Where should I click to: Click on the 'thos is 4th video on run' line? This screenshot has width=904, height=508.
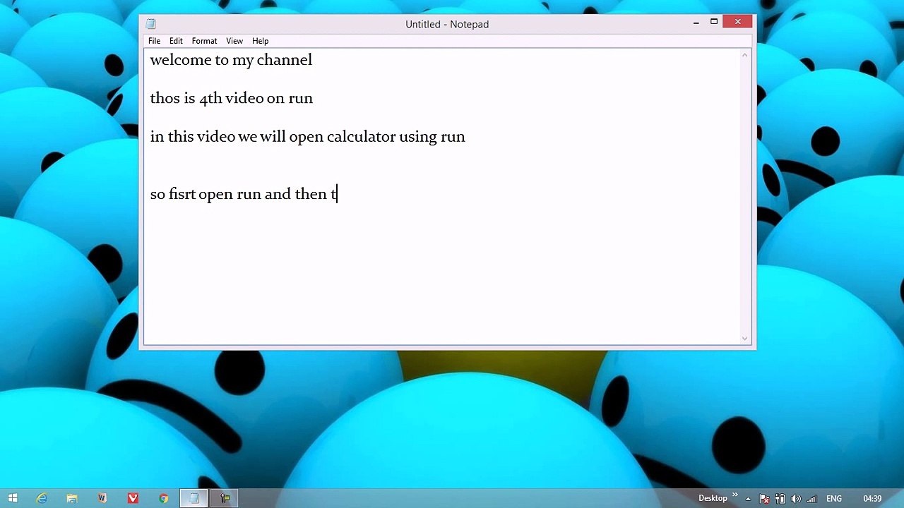pos(231,98)
